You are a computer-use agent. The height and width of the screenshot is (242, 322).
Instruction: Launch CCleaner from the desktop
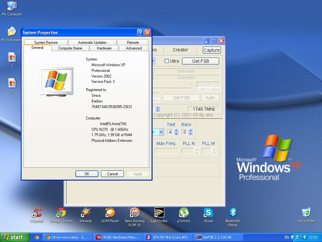point(37,215)
